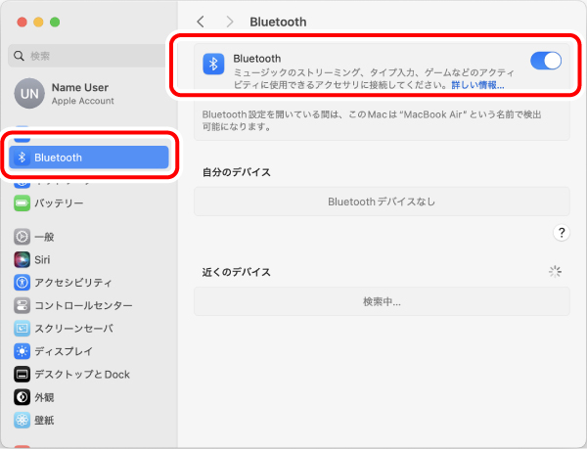Go back with the left chevron
The image size is (587, 449).
pyautogui.click(x=201, y=21)
